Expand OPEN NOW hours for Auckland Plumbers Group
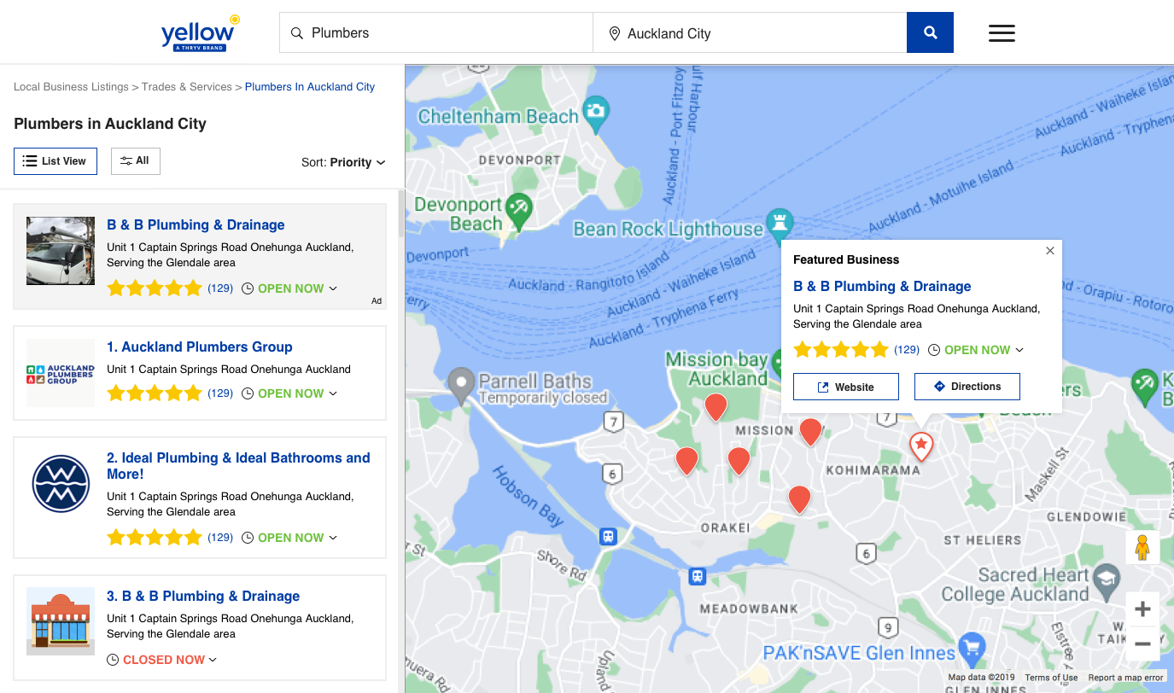 (332, 393)
